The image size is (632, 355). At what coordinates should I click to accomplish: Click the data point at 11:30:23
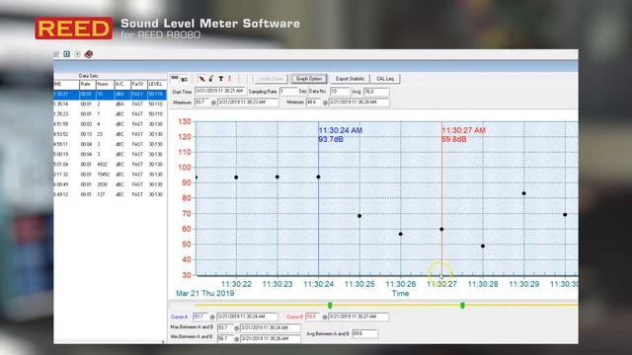(277, 177)
